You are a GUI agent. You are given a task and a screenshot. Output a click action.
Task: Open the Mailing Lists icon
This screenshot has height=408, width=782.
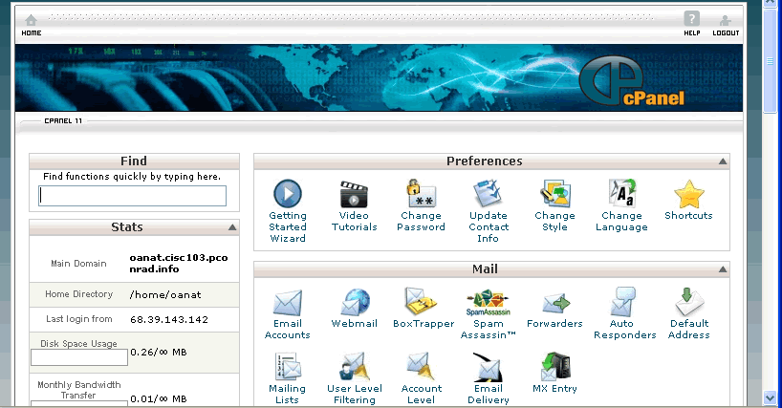[x=288, y=367]
